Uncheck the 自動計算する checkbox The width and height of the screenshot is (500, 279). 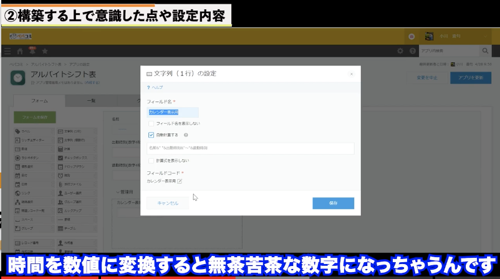(x=151, y=134)
